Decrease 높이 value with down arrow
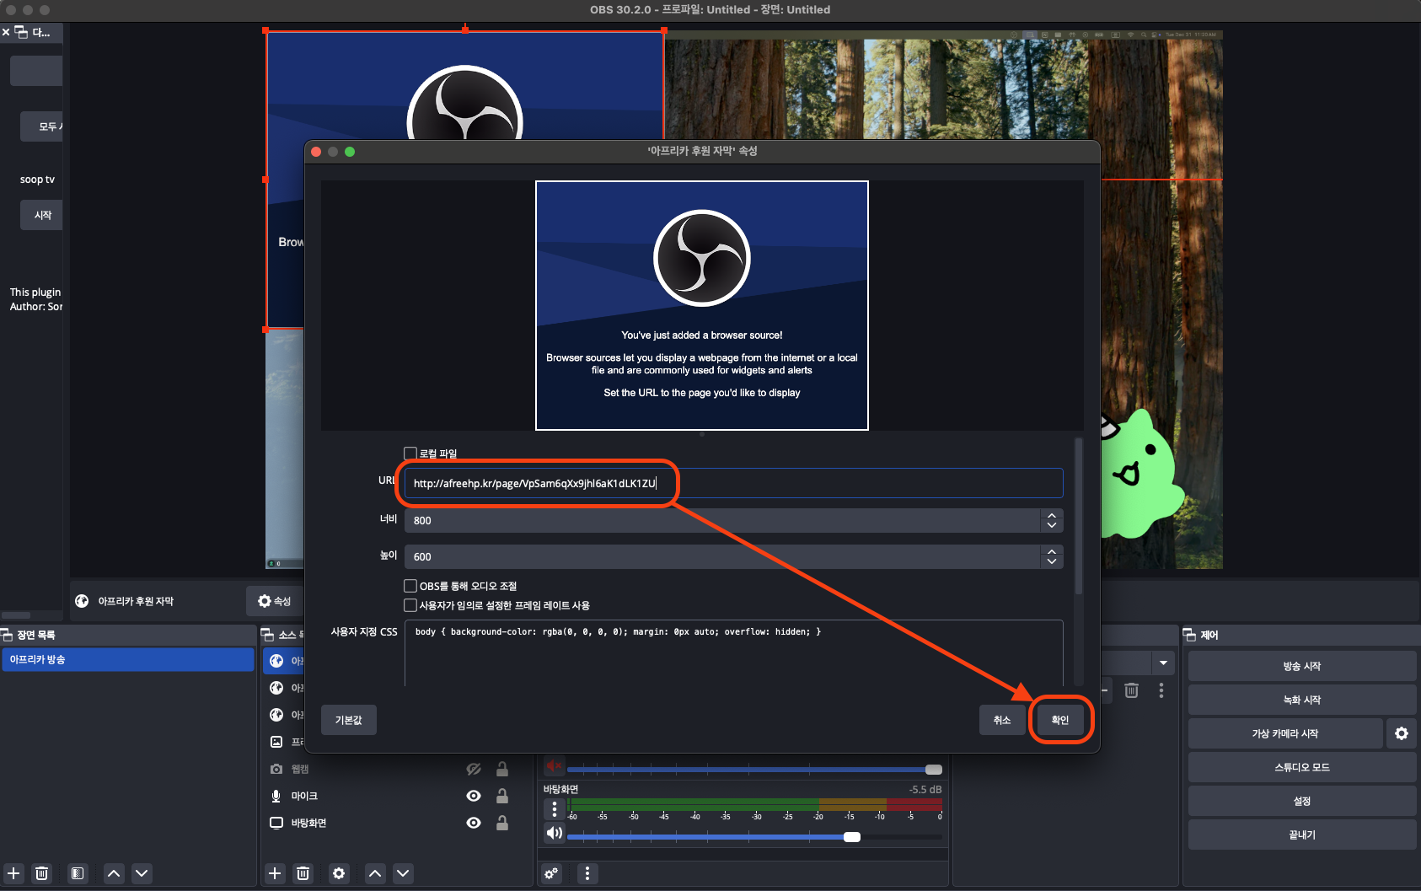The width and height of the screenshot is (1421, 891). 1052,562
